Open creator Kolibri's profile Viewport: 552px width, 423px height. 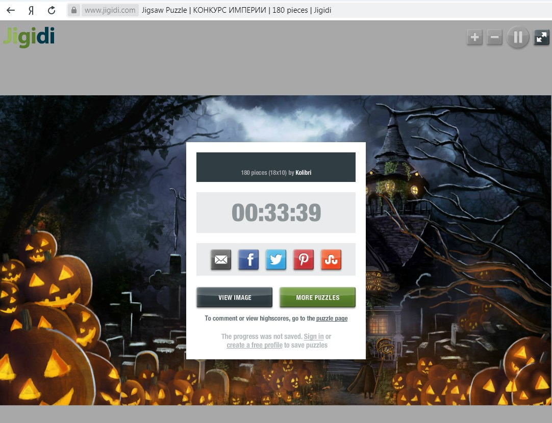coord(304,173)
